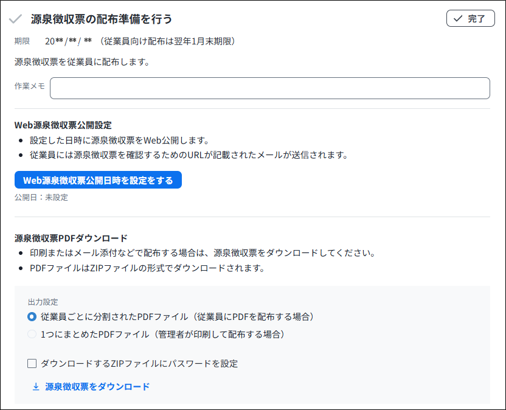Click the 作業メモ label
The image size is (506, 410).
[30, 86]
